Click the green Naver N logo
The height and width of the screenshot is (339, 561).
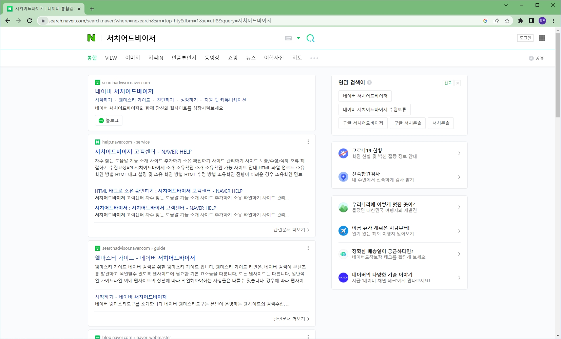point(91,38)
